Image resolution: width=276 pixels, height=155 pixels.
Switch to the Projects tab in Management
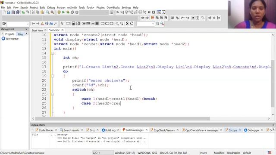[9, 34]
